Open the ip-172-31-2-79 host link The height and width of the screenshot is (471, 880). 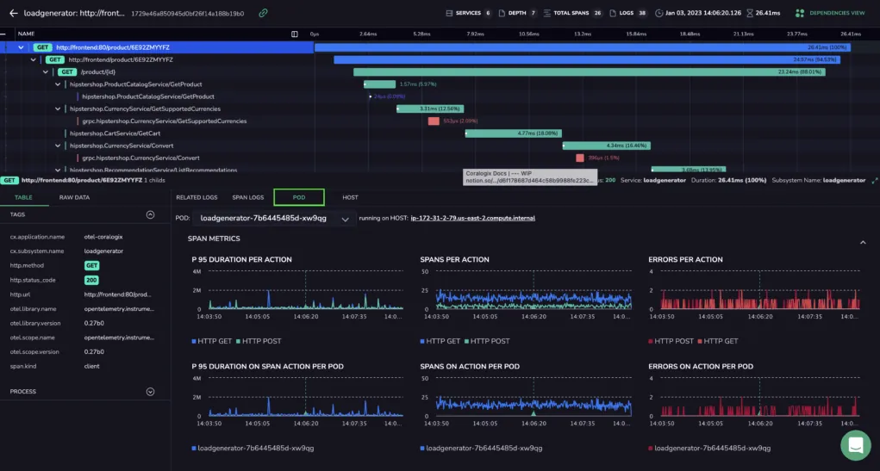coord(472,218)
